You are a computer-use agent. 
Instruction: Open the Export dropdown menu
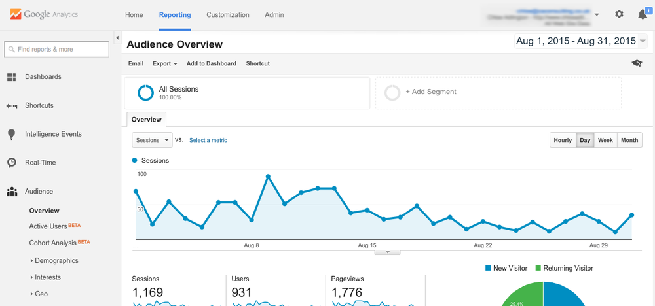pyautogui.click(x=165, y=64)
